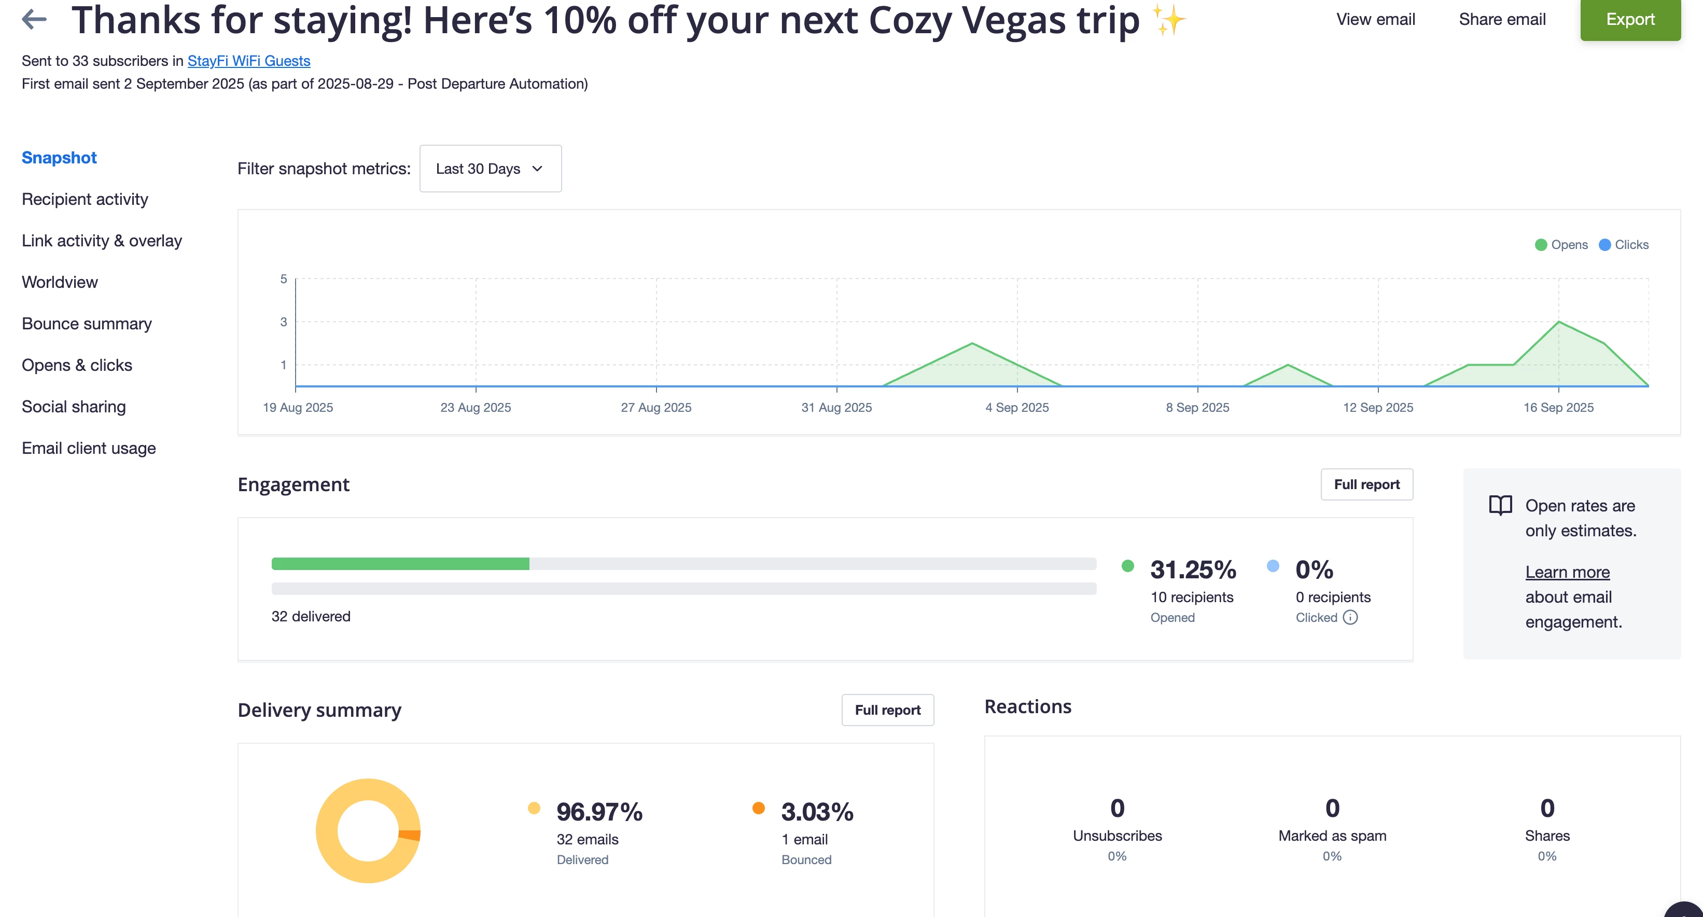The height and width of the screenshot is (917, 1703).
Task: Click the open book icon
Action: point(1500,505)
